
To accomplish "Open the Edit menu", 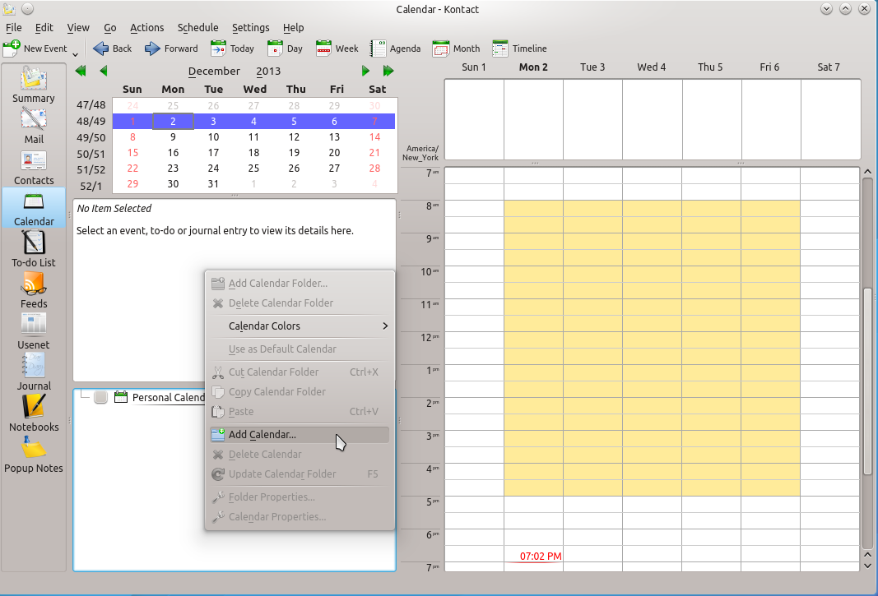I will pos(44,27).
